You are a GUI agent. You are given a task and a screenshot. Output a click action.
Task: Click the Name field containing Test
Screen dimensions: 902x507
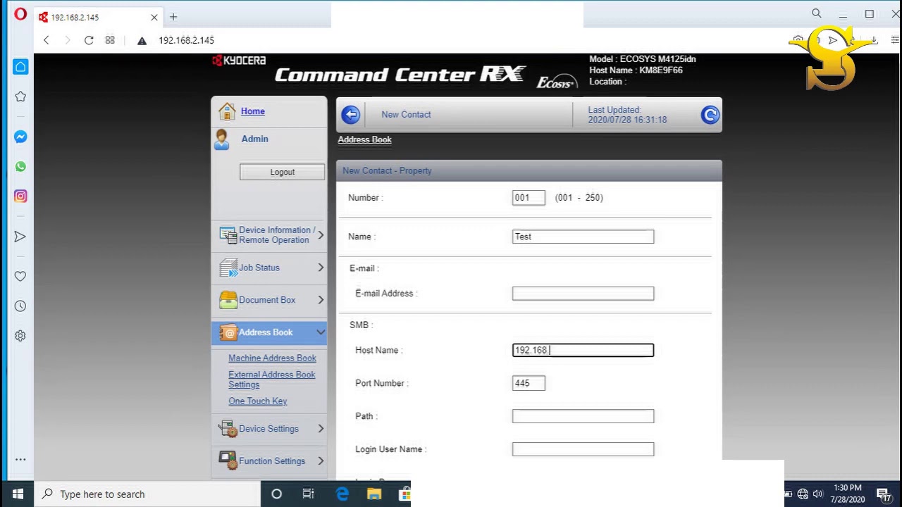tap(583, 237)
